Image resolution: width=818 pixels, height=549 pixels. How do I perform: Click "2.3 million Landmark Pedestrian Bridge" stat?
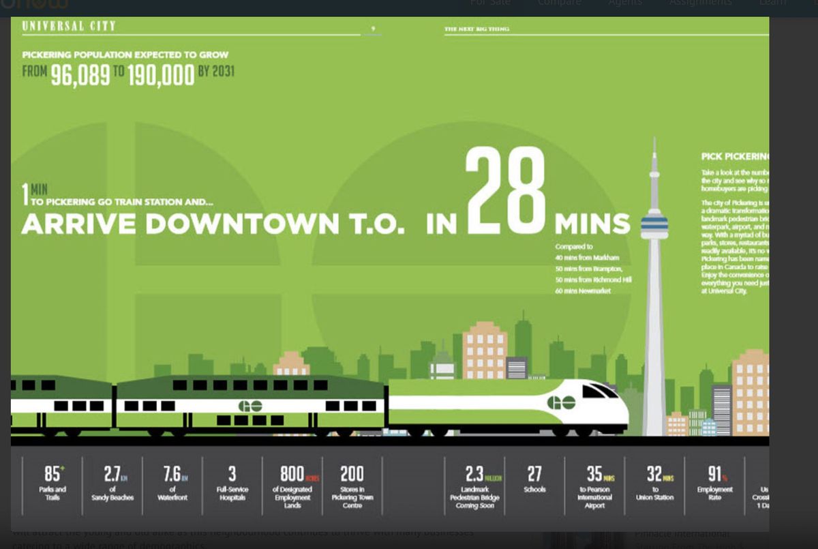[474, 487]
